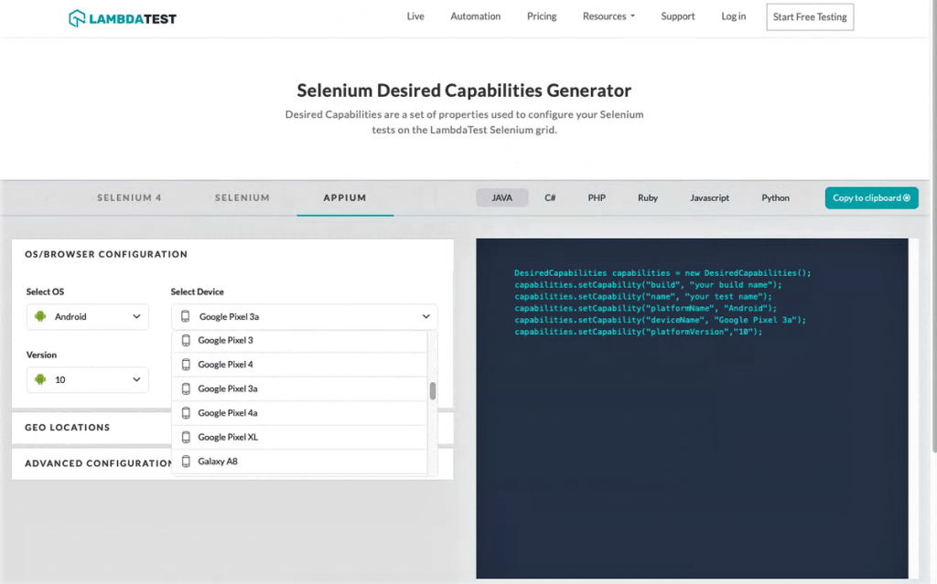Click the Start Free Testing button
The height and width of the screenshot is (584, 937).
[x=809, y=16]
